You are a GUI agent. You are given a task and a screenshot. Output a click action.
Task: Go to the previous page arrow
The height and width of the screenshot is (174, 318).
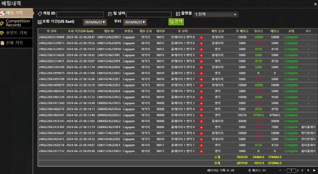[x=285, y=170]
